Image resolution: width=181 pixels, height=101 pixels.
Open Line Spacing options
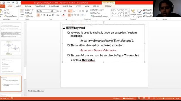87,11
